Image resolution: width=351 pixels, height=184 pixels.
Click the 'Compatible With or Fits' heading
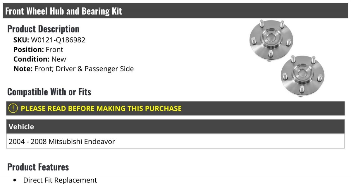(49, 92)
